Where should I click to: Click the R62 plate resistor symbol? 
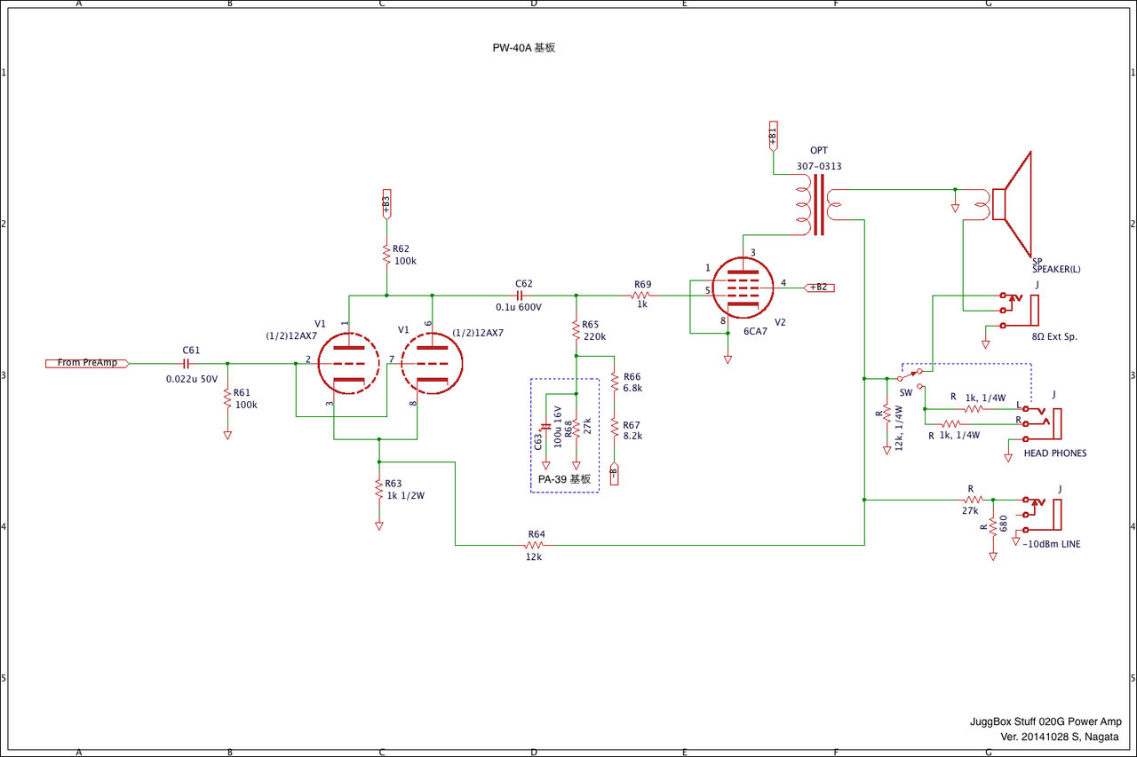pos(386,255)
